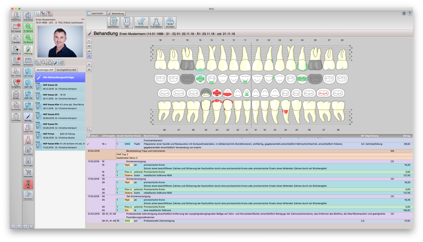This screenshot has width=423, height=242.
Task: Enable the 3D tooth view toggle
Action: click(89, 70)
